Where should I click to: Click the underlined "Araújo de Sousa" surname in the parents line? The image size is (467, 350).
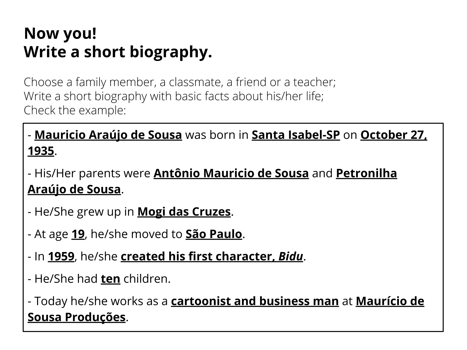pos(74,189)
